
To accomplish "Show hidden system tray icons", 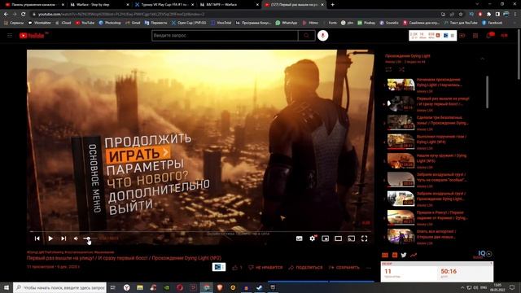I will (462, 287).
